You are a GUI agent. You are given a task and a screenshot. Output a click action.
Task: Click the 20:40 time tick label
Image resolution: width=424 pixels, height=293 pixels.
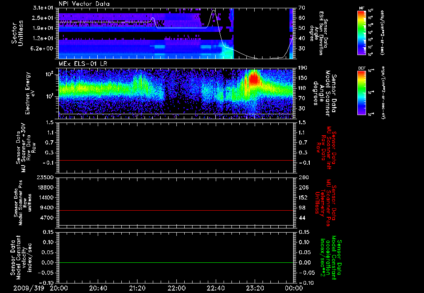click(x=98, y=288)
